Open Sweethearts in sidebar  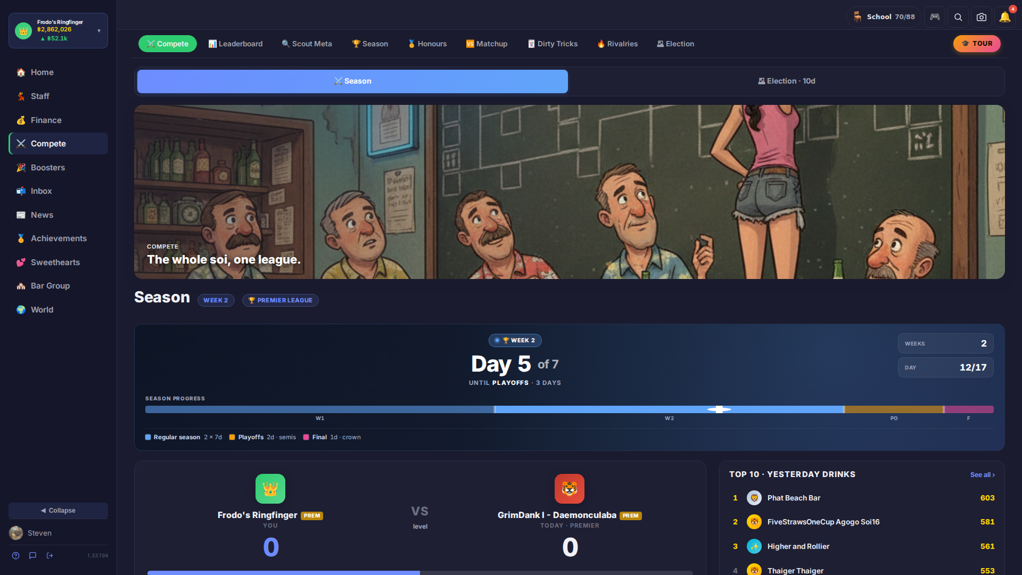tap(59, 262)
